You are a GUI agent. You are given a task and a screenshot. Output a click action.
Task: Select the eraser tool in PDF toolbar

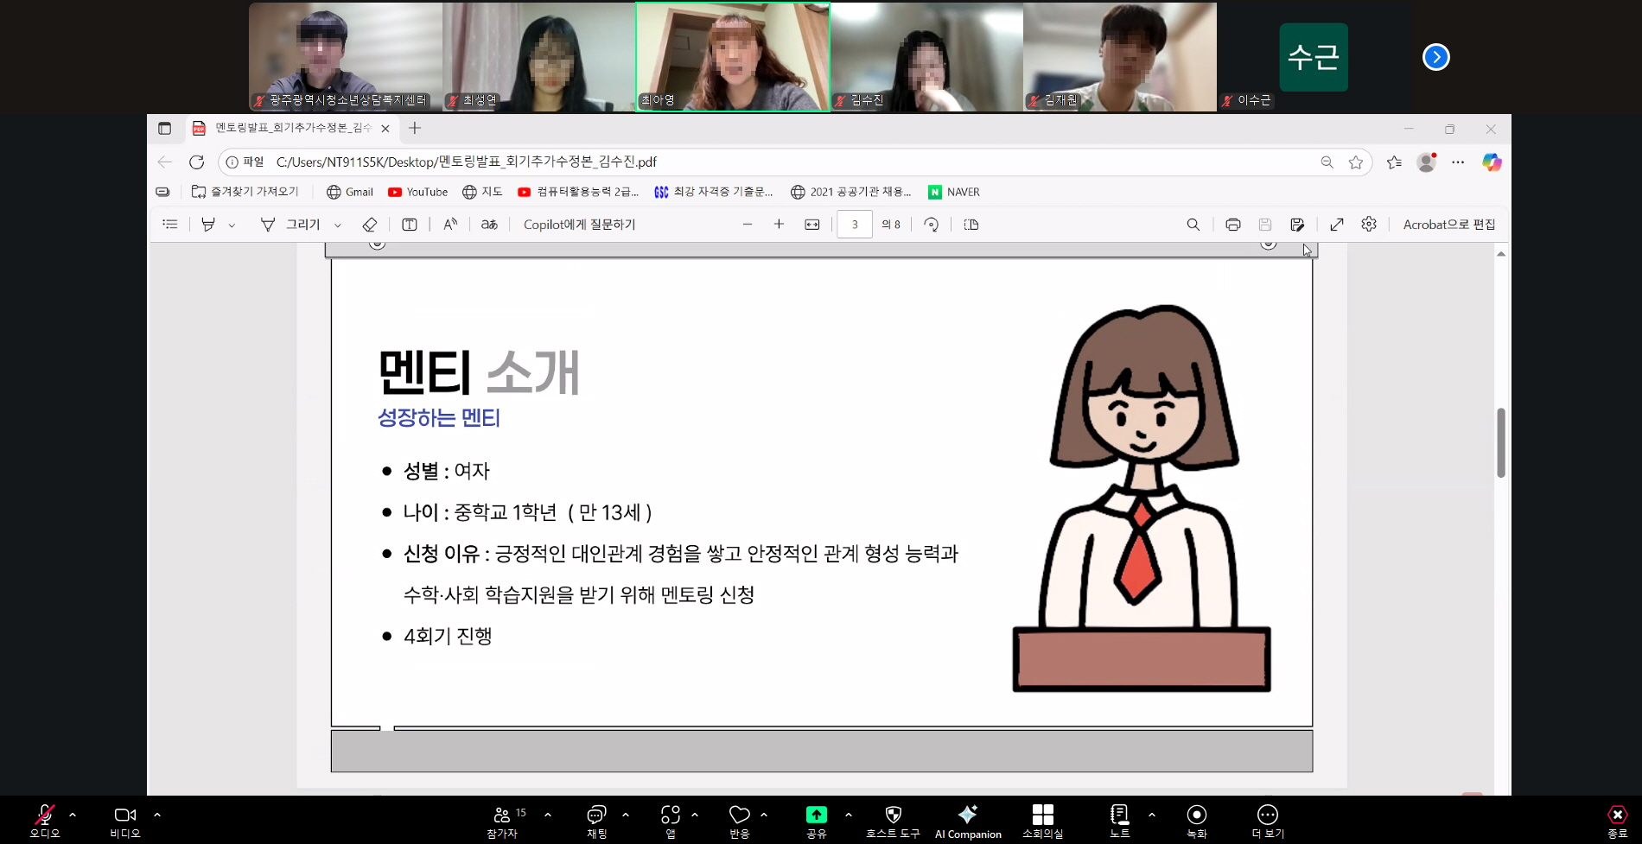pos(369,225)
